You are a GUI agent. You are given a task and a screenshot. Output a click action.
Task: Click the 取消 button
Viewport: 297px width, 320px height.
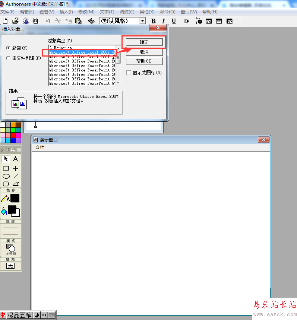coord(144,52)
